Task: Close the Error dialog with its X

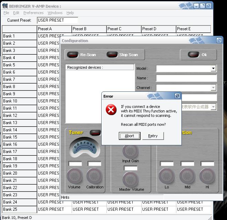Action: click(177, 96)
